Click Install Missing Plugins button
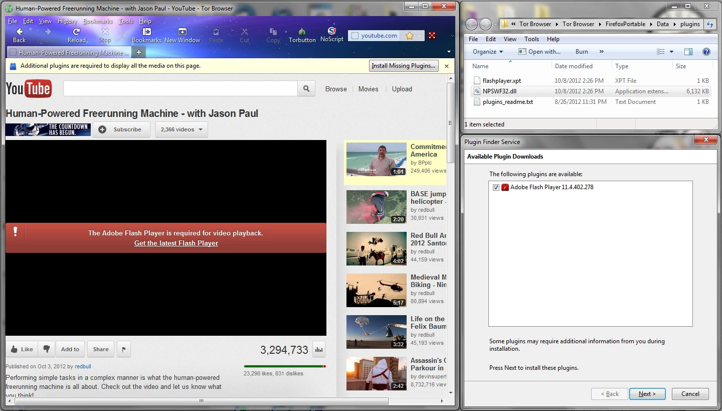 [404, 66]
